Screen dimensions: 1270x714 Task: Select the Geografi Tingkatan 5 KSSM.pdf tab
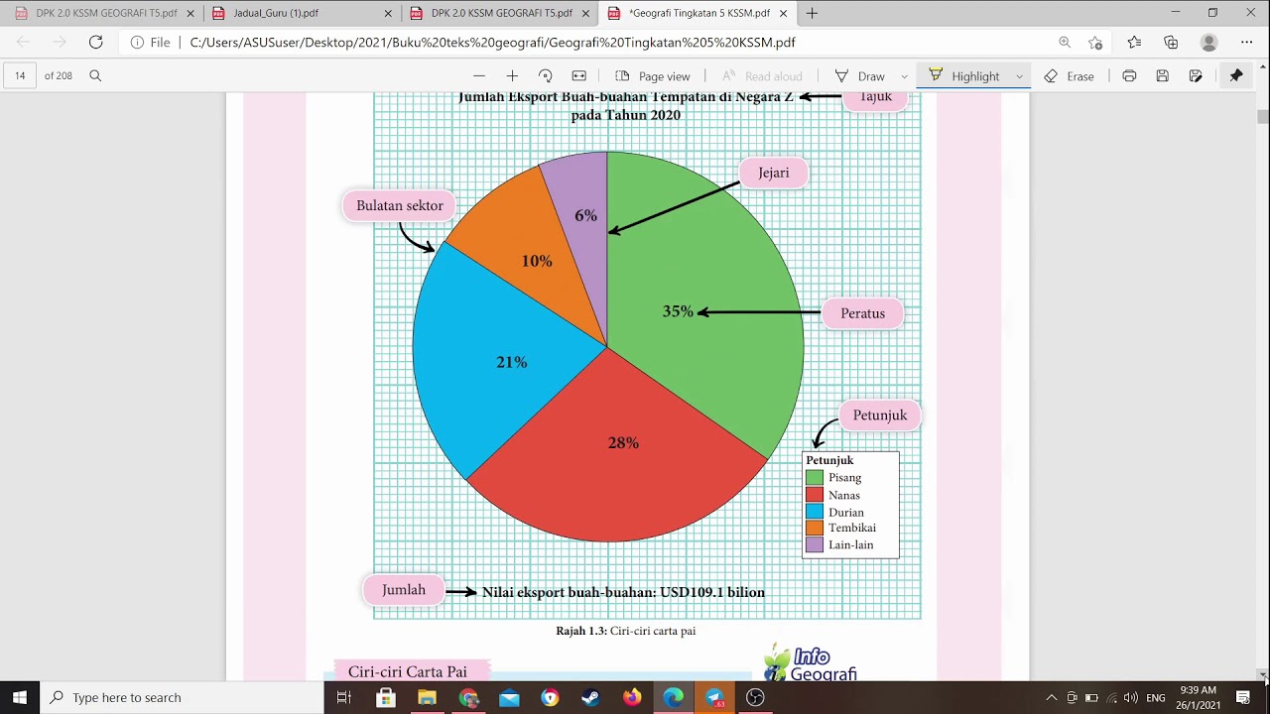(x=699, y=13)
